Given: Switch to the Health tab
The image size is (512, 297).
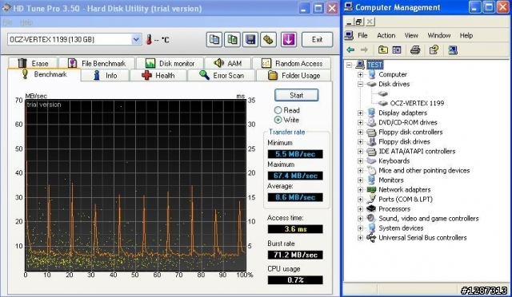Looking at the screenshot, I should [x=158, y=75].
